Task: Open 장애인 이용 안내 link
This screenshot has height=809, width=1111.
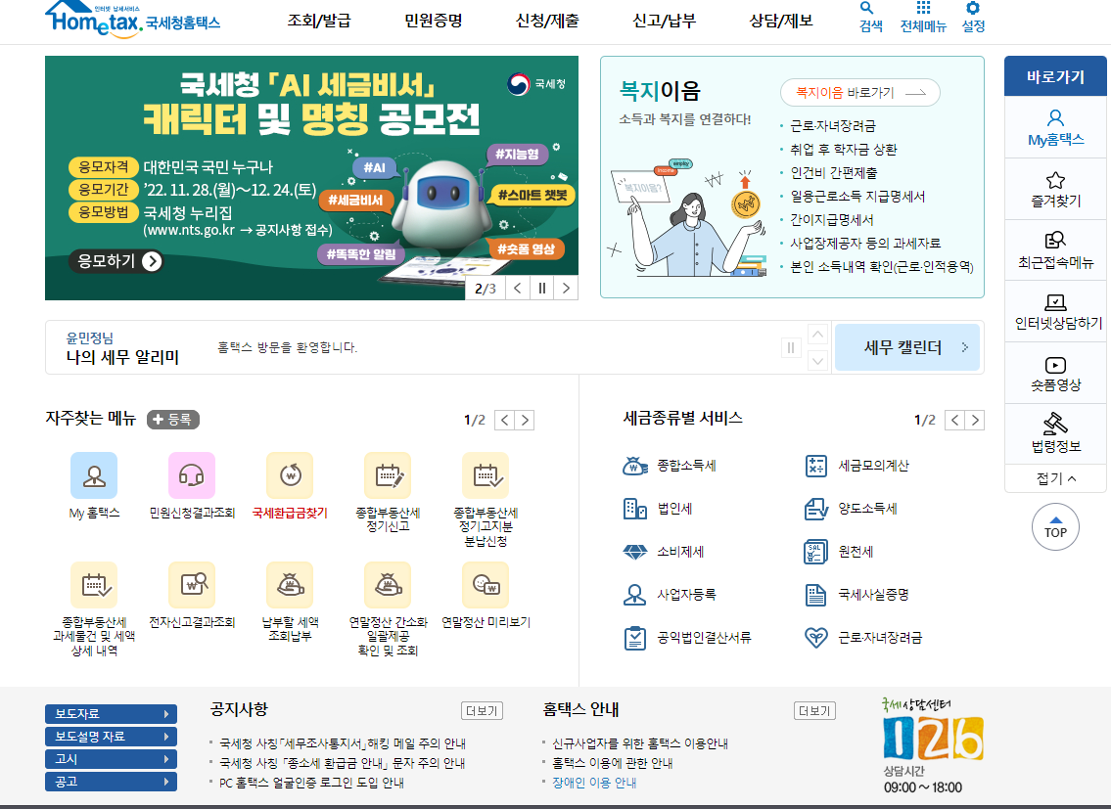Action: pos(594,783)
